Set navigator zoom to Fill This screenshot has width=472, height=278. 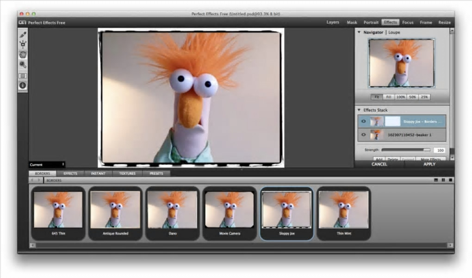(389, 97)
